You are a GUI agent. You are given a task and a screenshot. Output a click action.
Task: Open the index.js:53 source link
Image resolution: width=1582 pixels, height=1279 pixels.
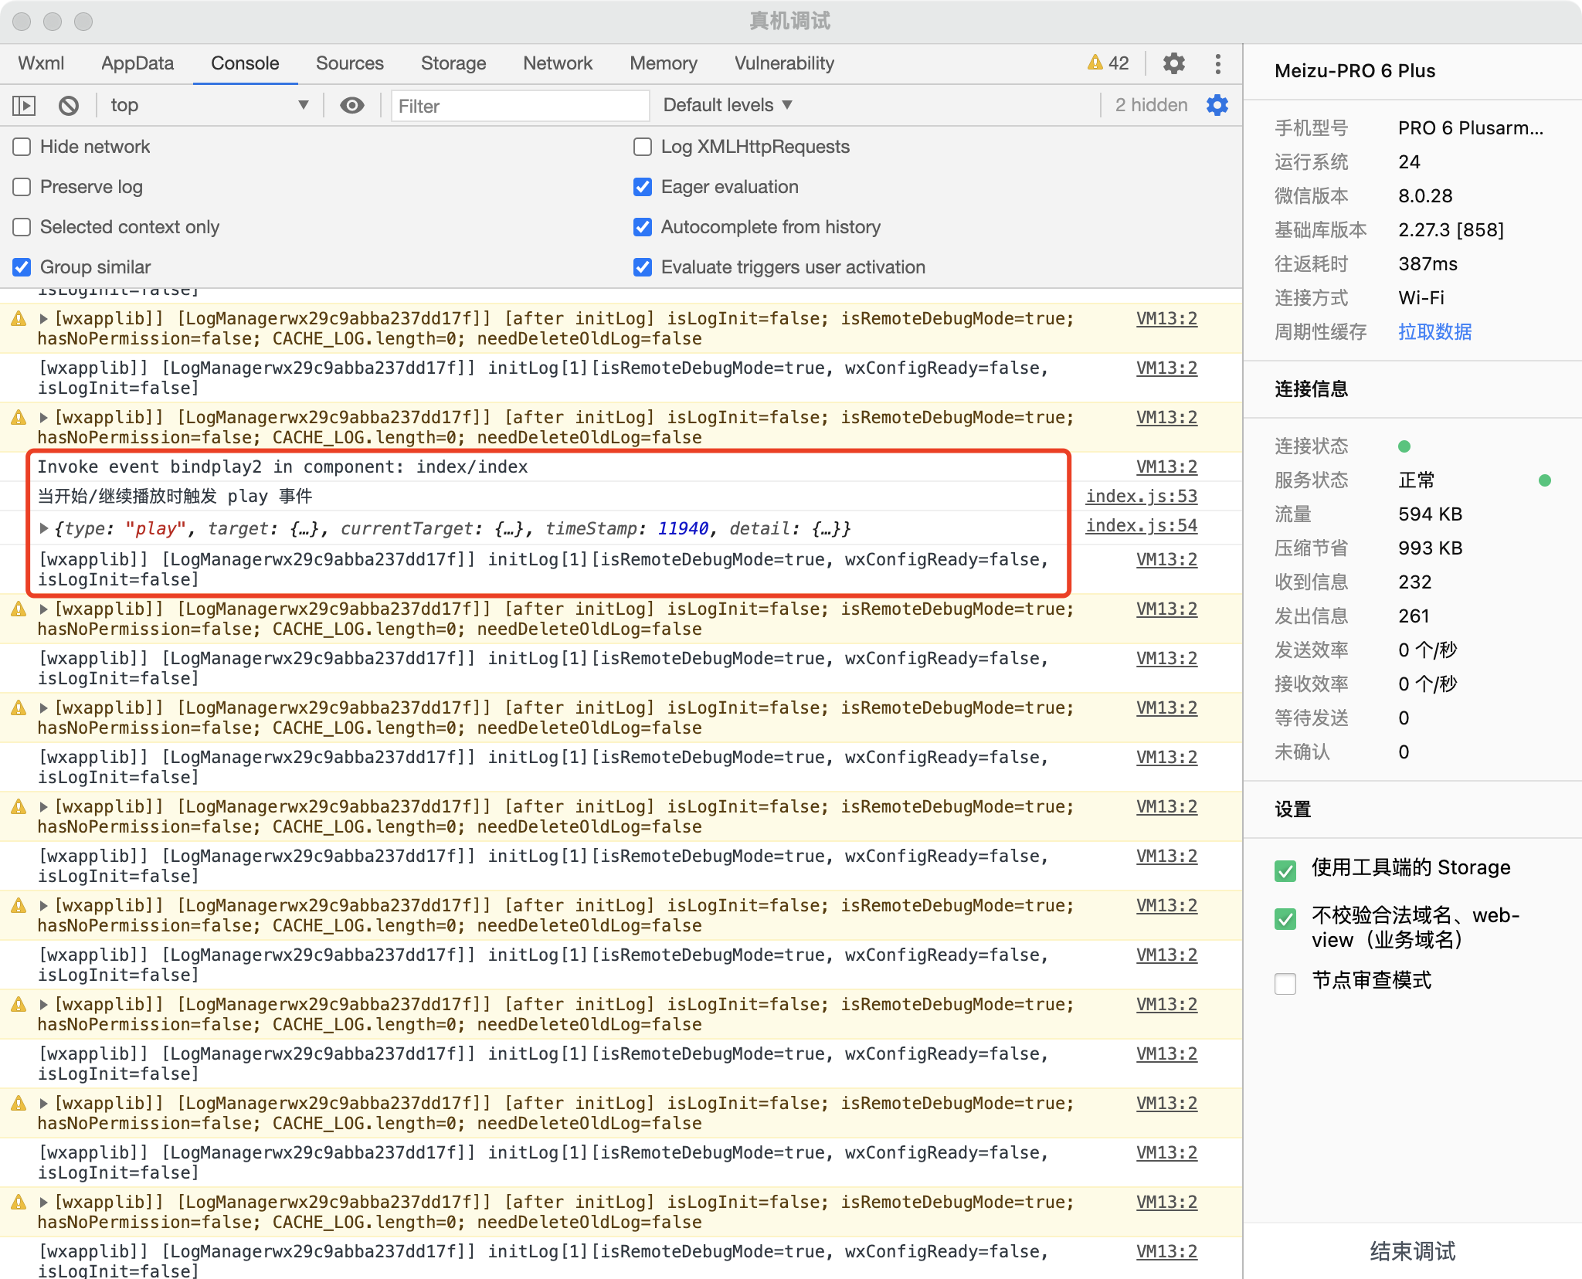coord(1141,496)
